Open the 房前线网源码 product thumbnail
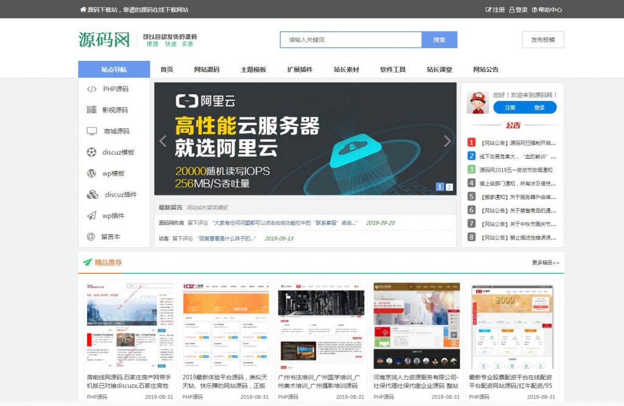Image resolution: width=624 pixels, height=406 pixels. pos(130,325)
